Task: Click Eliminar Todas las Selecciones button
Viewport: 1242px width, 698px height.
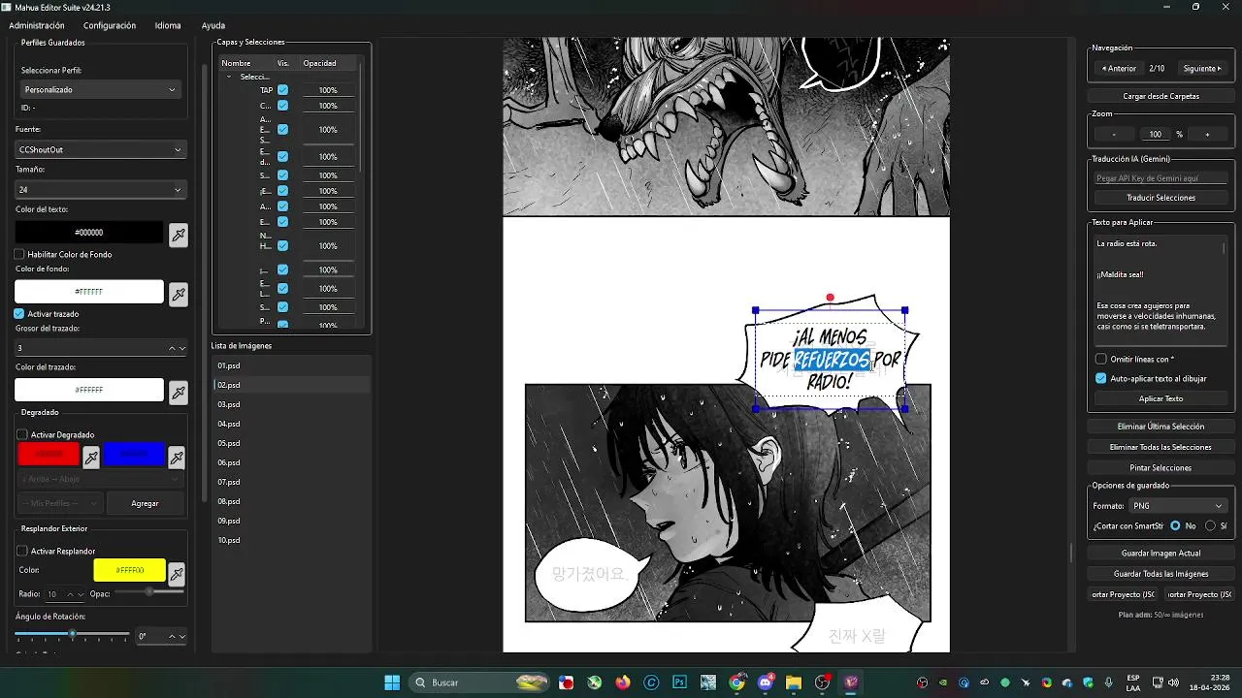Action: coord(1160,447)
